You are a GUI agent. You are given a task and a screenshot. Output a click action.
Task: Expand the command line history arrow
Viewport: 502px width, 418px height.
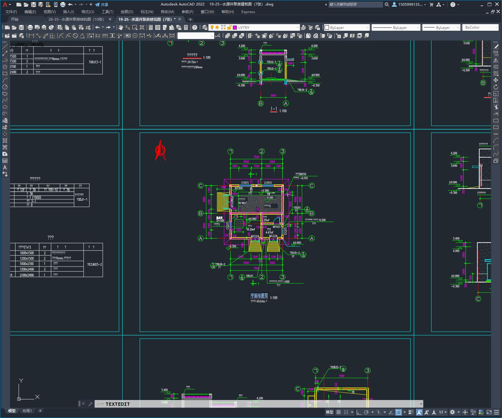point(421,404)
